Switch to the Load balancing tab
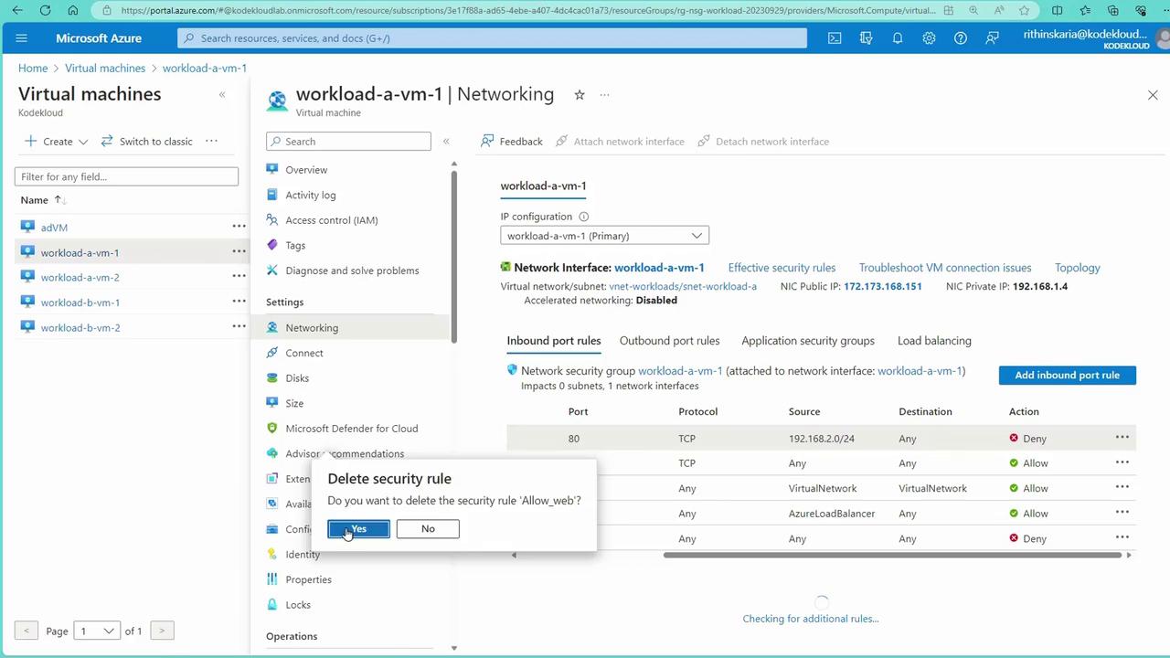This screenshot has height=658, width=1170. tap(934, 341)
